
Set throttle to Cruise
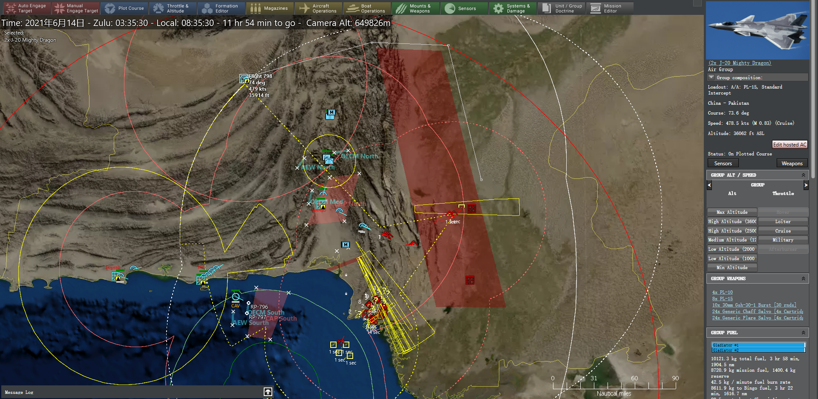tap(783, 231)
